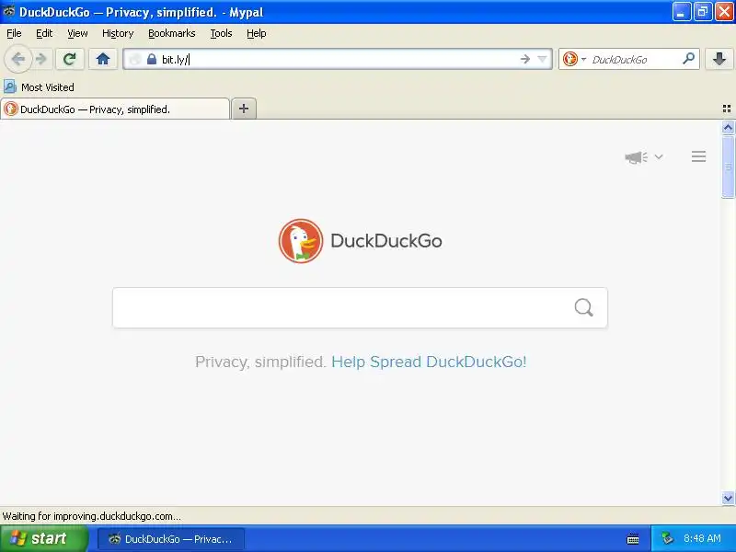
Task: Open a new tab with the plus button
Action: click(x=244, y=109)
